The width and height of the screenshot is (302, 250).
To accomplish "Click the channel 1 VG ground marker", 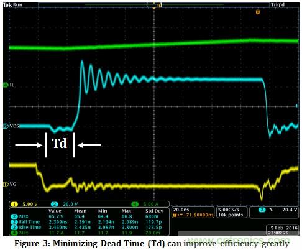I will click(x=6, y=184).
